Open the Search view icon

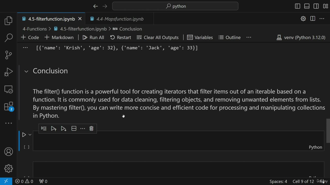(x=9, y=38)
